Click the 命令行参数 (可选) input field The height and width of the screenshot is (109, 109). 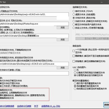pyautogui.click(x=34, y=73)
